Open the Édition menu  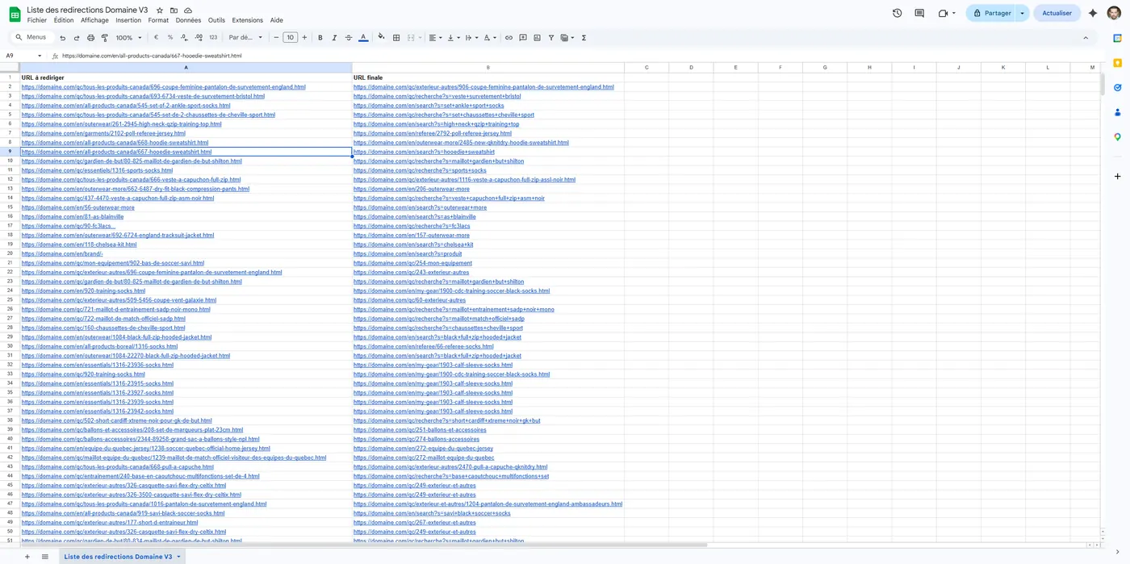point(64,20)
